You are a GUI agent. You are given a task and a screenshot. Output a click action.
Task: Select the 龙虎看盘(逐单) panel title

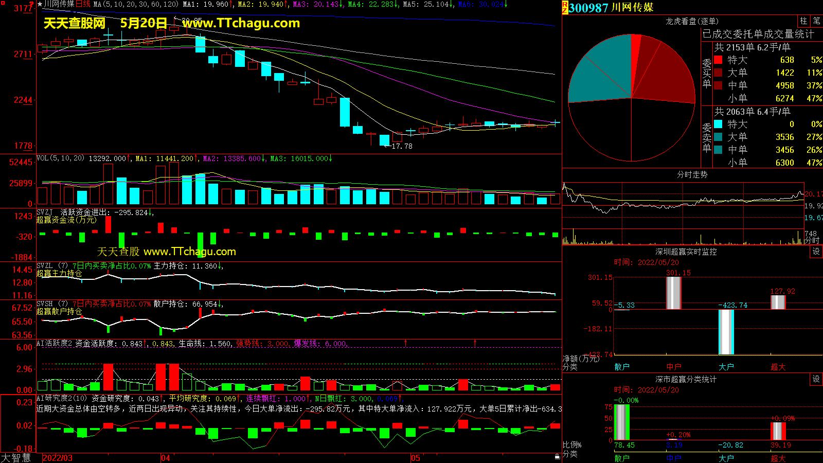[692, 21]
